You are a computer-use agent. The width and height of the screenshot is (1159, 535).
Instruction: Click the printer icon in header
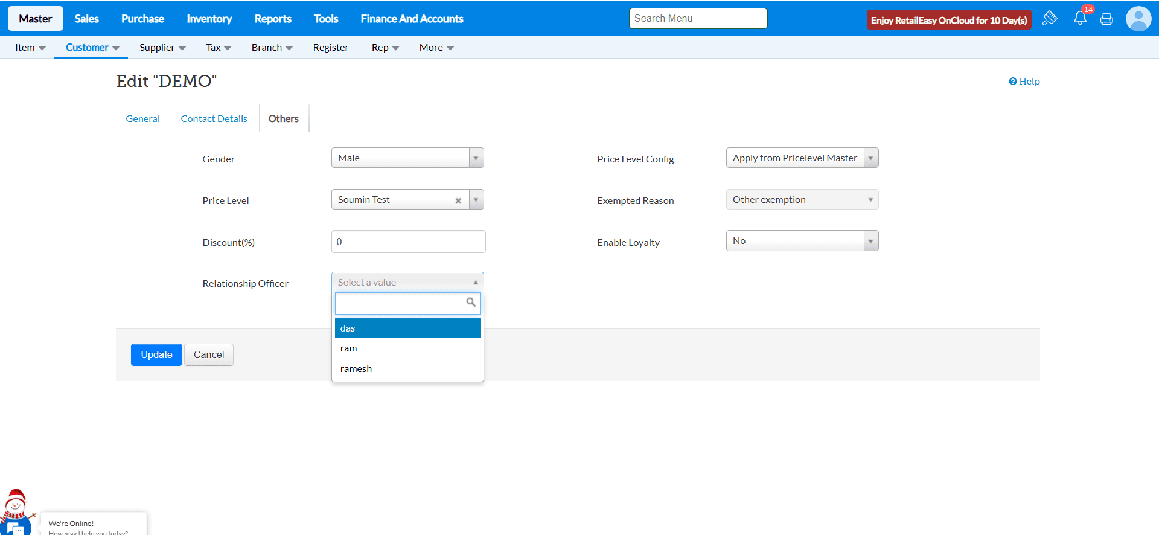point(1106,19)
